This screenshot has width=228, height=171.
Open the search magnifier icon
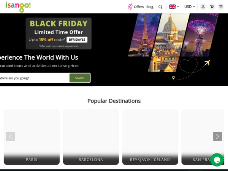(x=160, y=7)
